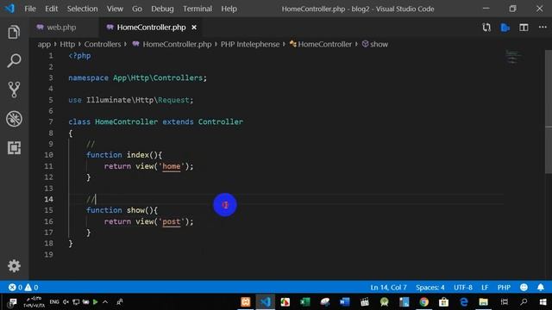Open the Explorer view in activity bar

click(14, 32)
